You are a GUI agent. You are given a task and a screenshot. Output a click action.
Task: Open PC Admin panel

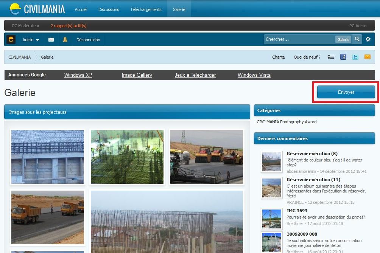(358, 26)
